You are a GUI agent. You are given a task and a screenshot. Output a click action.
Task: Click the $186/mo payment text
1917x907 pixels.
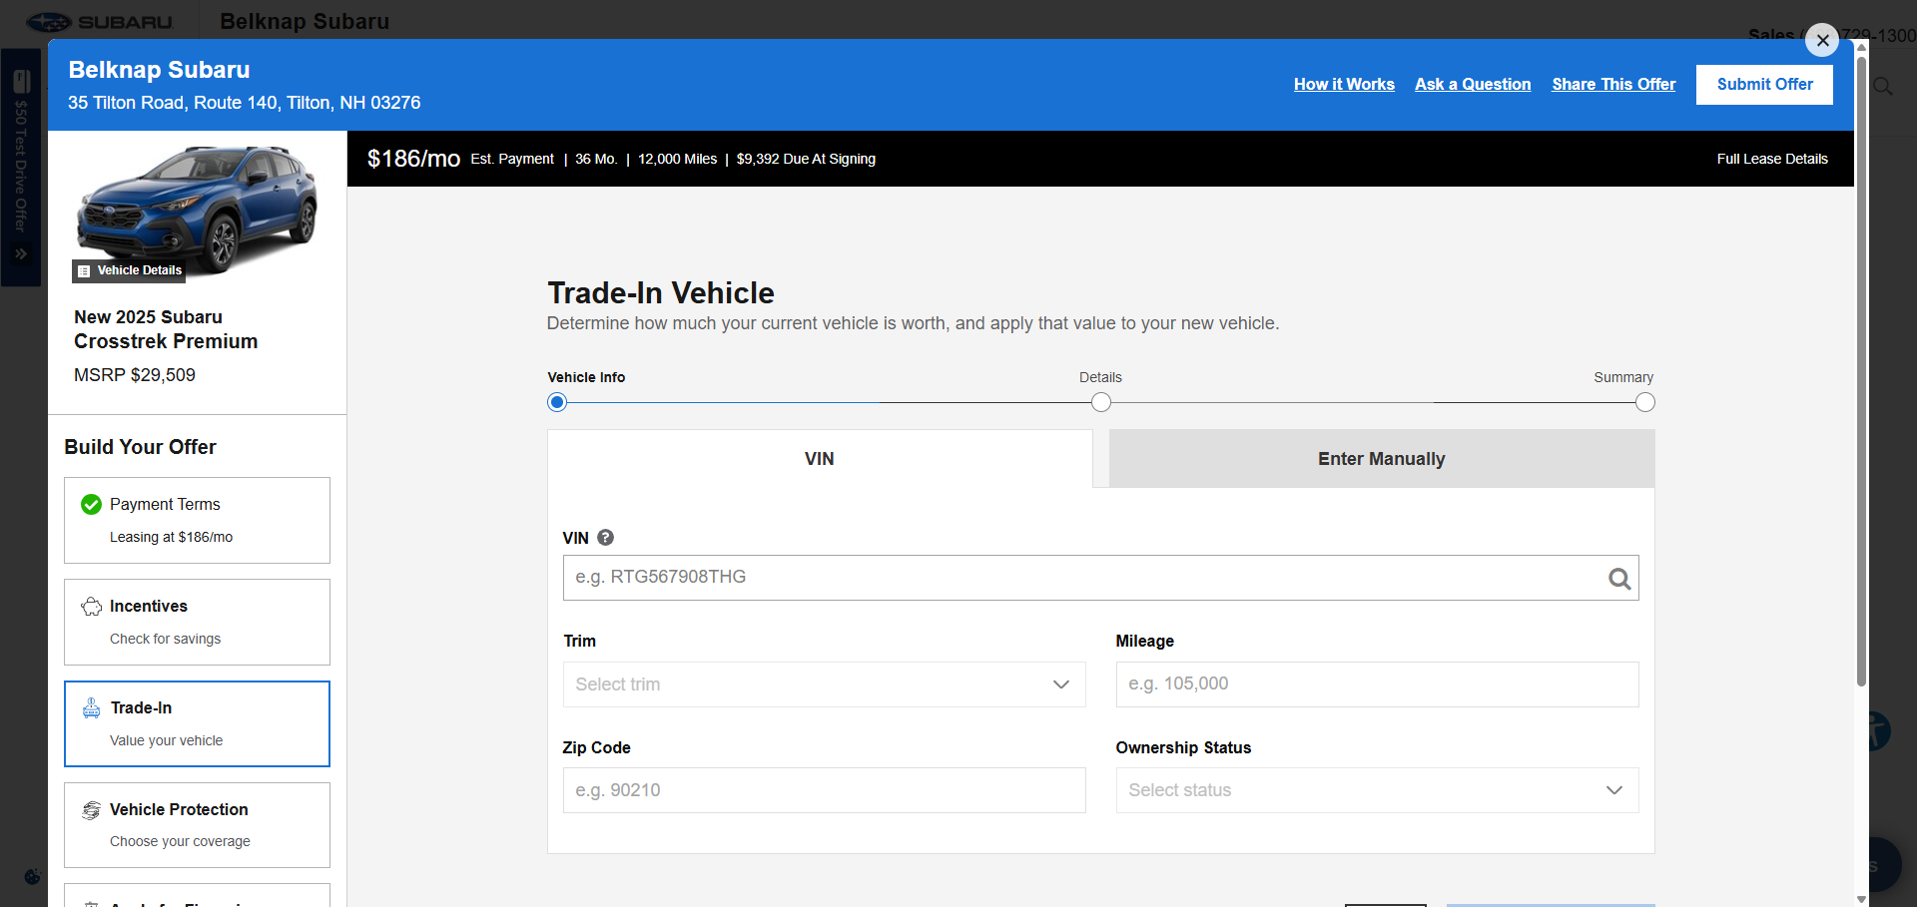[x=413, y=159]
